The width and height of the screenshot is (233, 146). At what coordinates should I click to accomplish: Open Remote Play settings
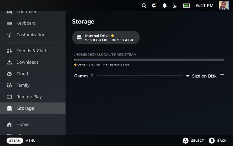(33, 97)
